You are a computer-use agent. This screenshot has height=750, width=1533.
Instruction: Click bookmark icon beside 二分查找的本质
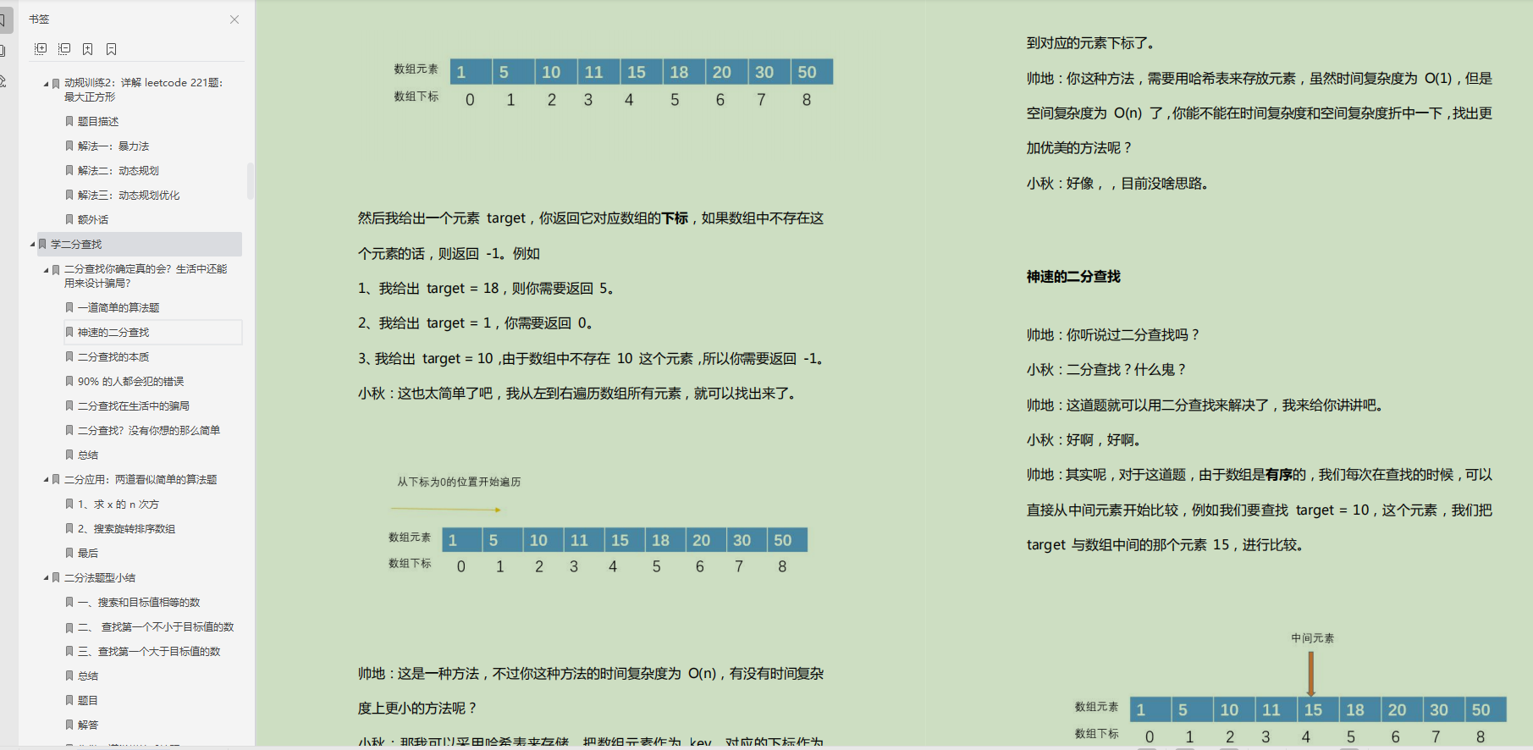tap(69, 356)
